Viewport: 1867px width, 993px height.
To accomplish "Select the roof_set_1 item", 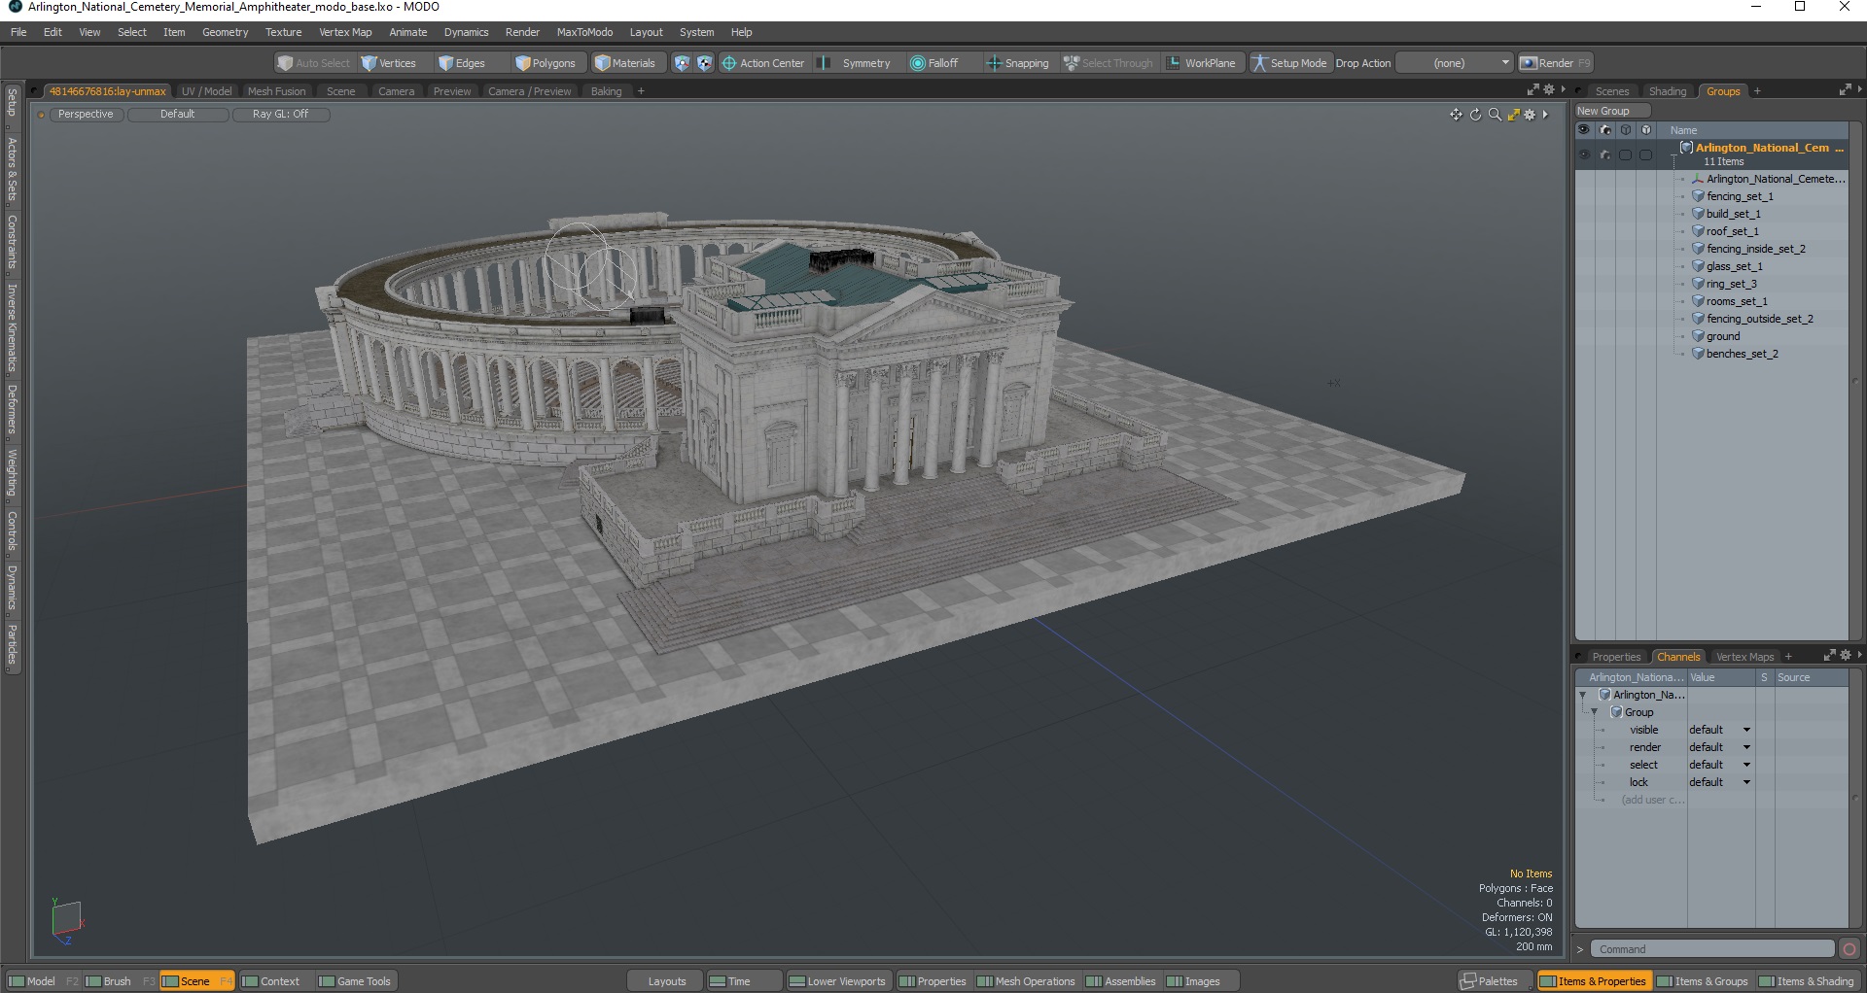I will (x=1732, y=231).
